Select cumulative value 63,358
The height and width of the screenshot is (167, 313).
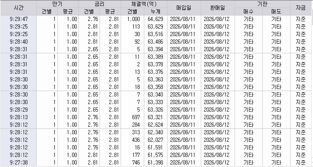tap(155, 87)
